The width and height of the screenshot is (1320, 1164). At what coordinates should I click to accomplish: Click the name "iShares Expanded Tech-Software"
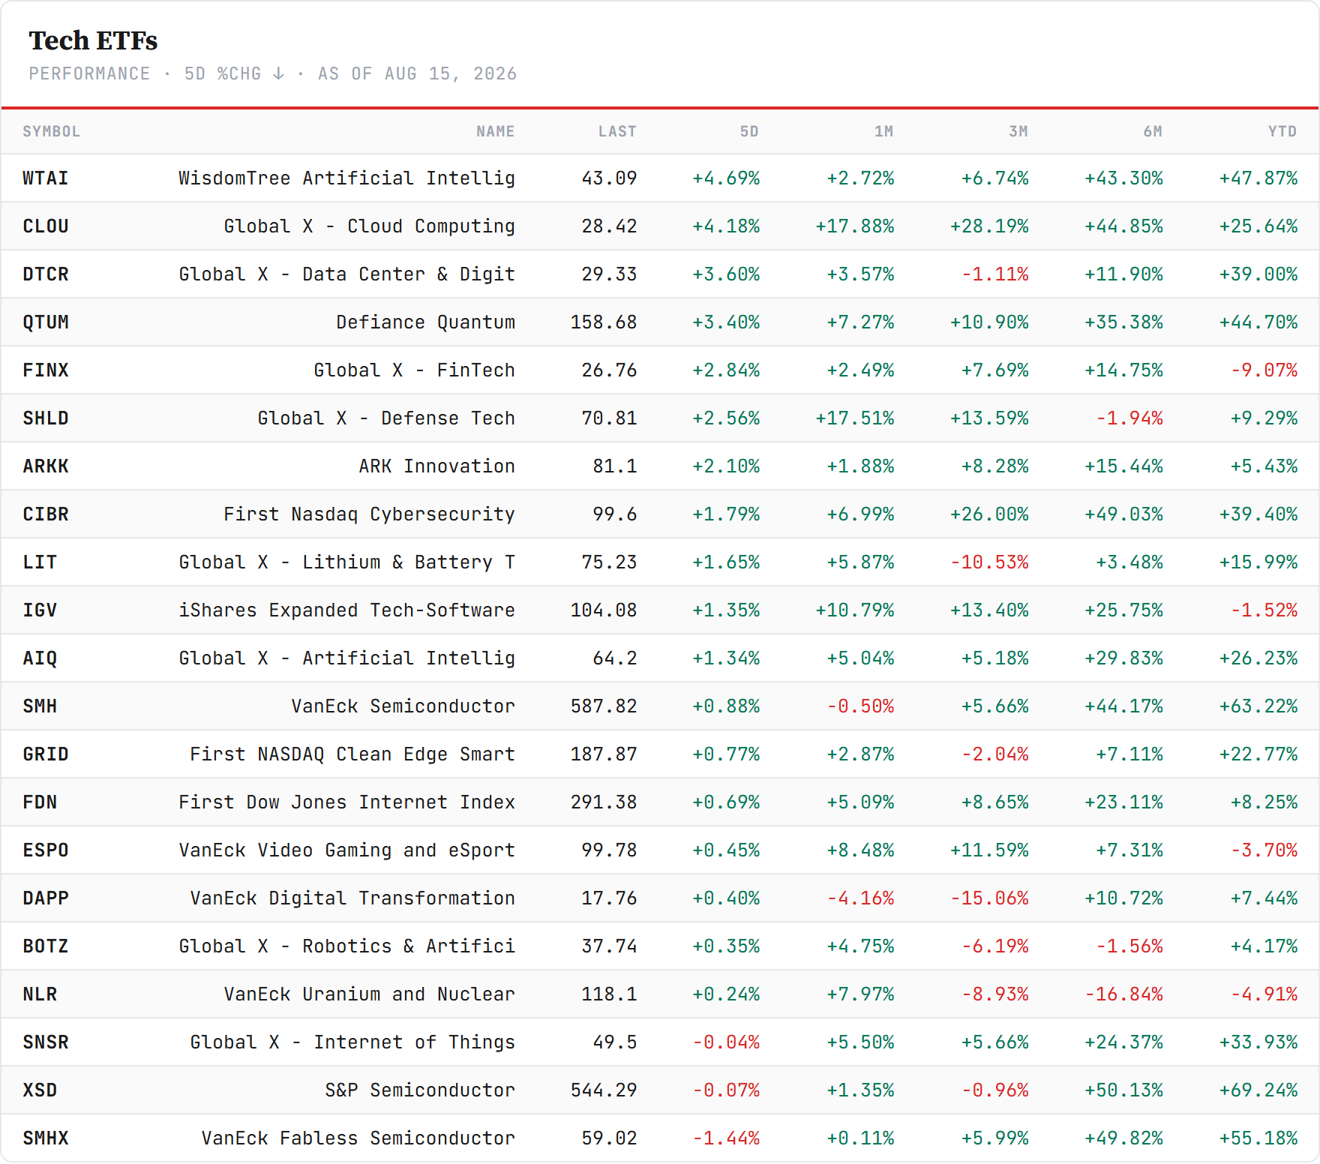pyautogui.click(x=346, y=610)
